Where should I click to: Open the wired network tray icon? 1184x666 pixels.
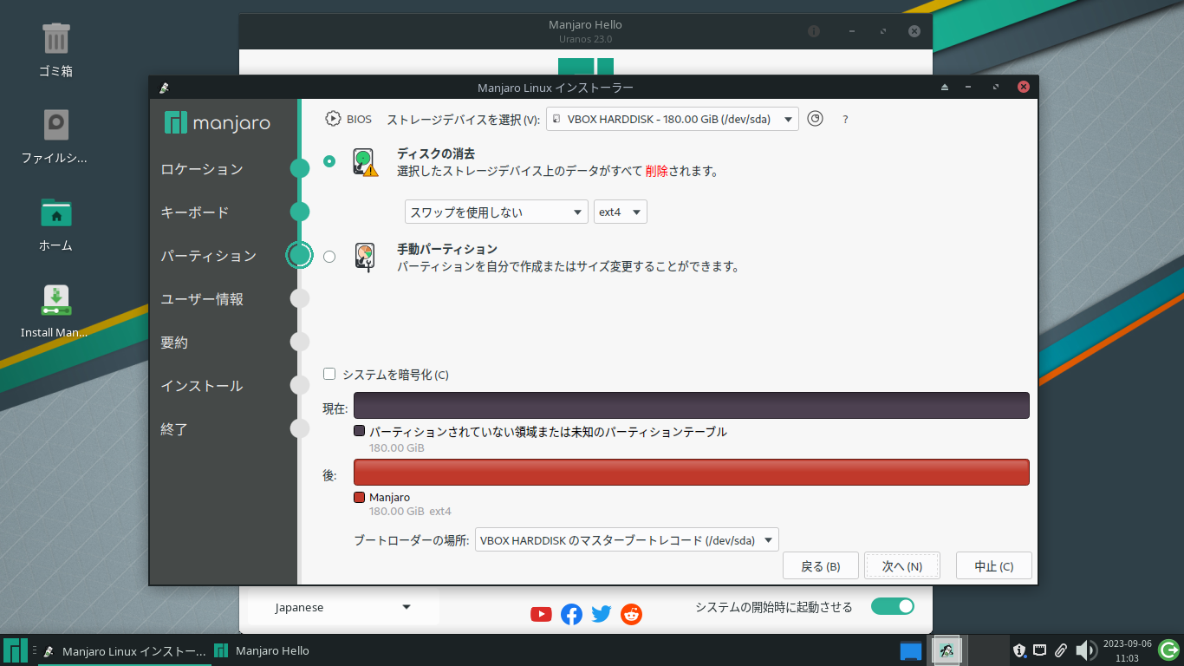pos(1041,650)
